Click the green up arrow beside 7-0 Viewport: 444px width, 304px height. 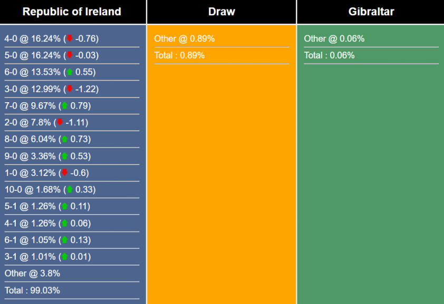click(65, 106)
